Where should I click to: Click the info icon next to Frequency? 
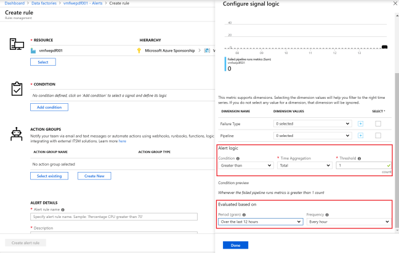tap(328, 214)
